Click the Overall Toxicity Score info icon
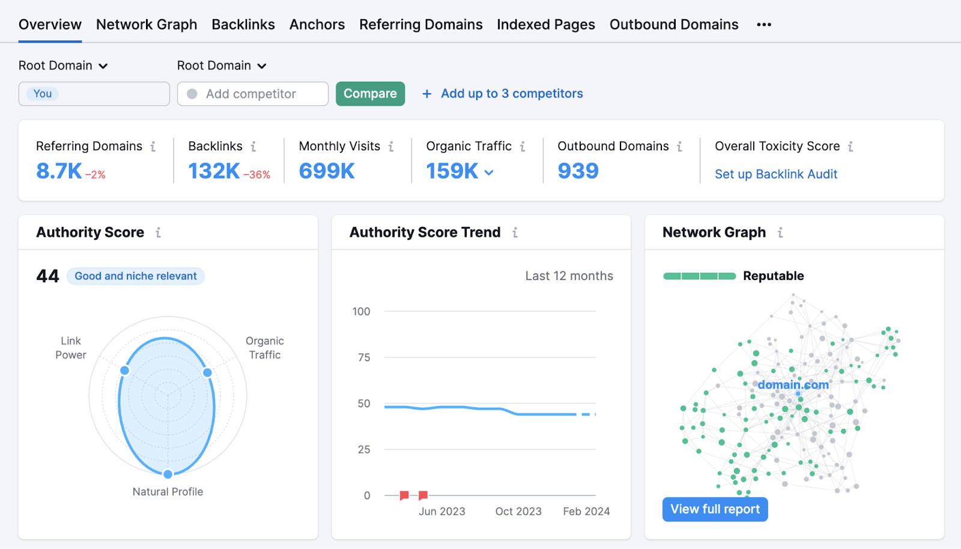 click(850, 146)
